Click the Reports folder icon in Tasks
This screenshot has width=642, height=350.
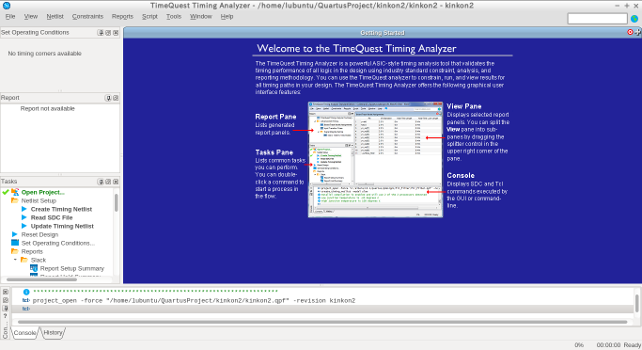pos(15,251)
